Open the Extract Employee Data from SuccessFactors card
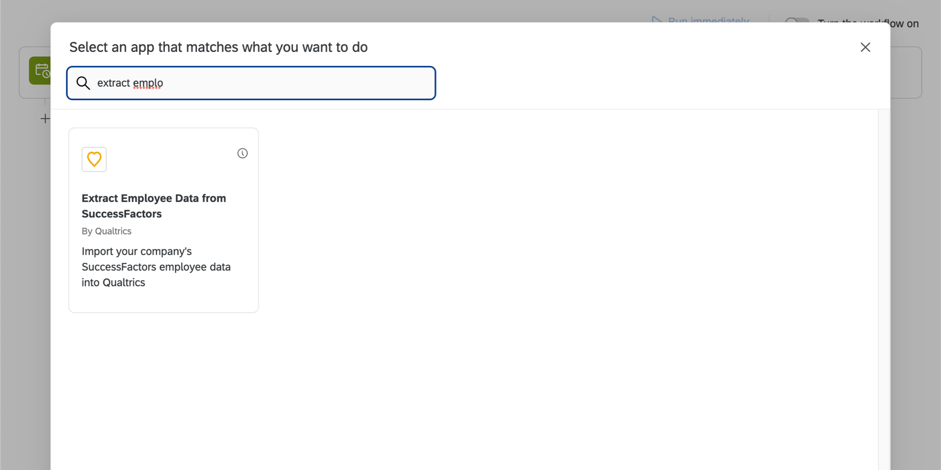 [163, 220]
